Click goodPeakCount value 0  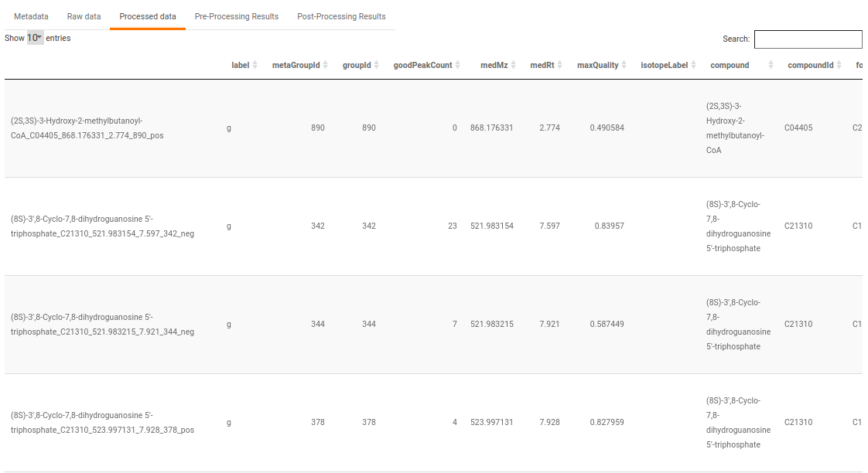(454, 128)
